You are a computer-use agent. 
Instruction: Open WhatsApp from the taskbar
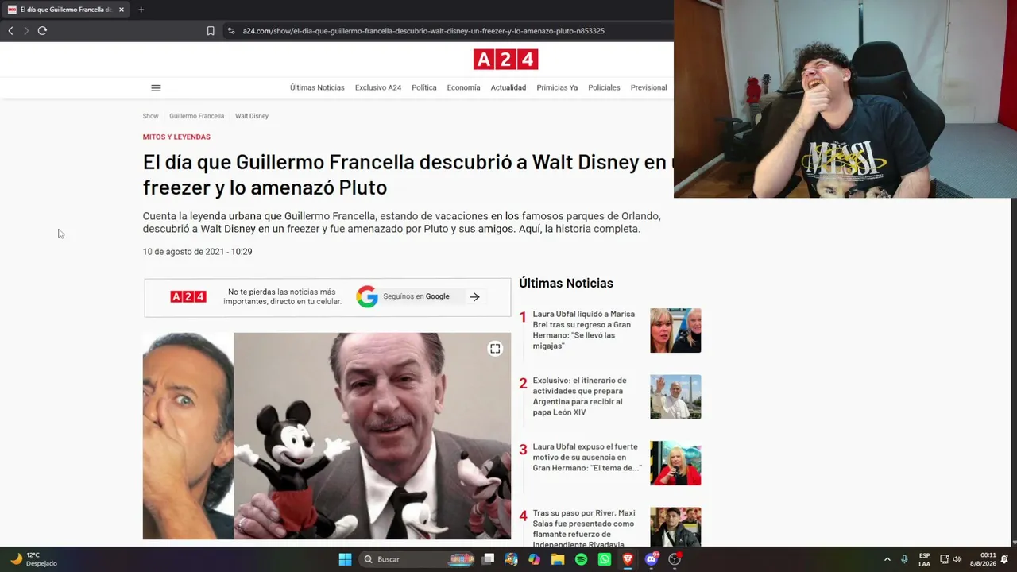click(604, 559)
